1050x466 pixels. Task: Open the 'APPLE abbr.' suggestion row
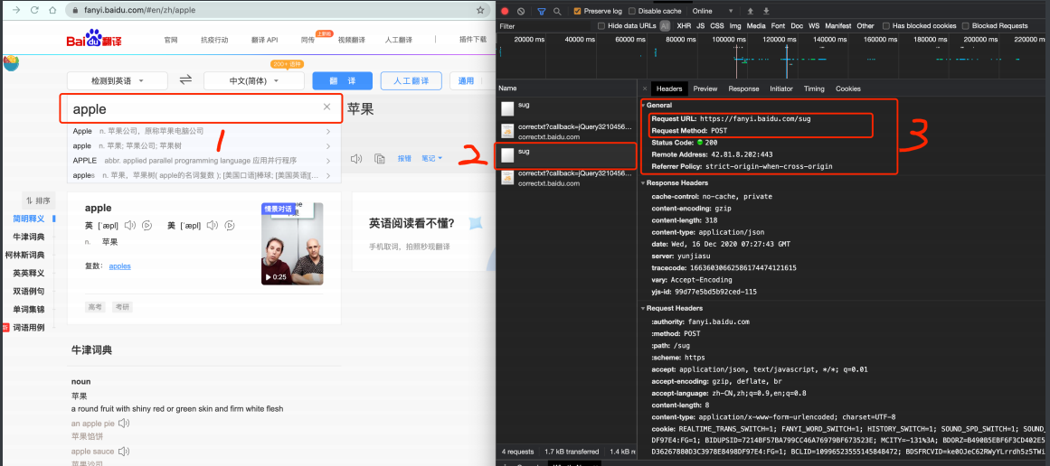(204, 161)
